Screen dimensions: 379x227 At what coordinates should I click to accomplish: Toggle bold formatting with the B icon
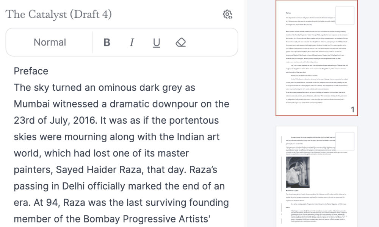click(107, 42)
